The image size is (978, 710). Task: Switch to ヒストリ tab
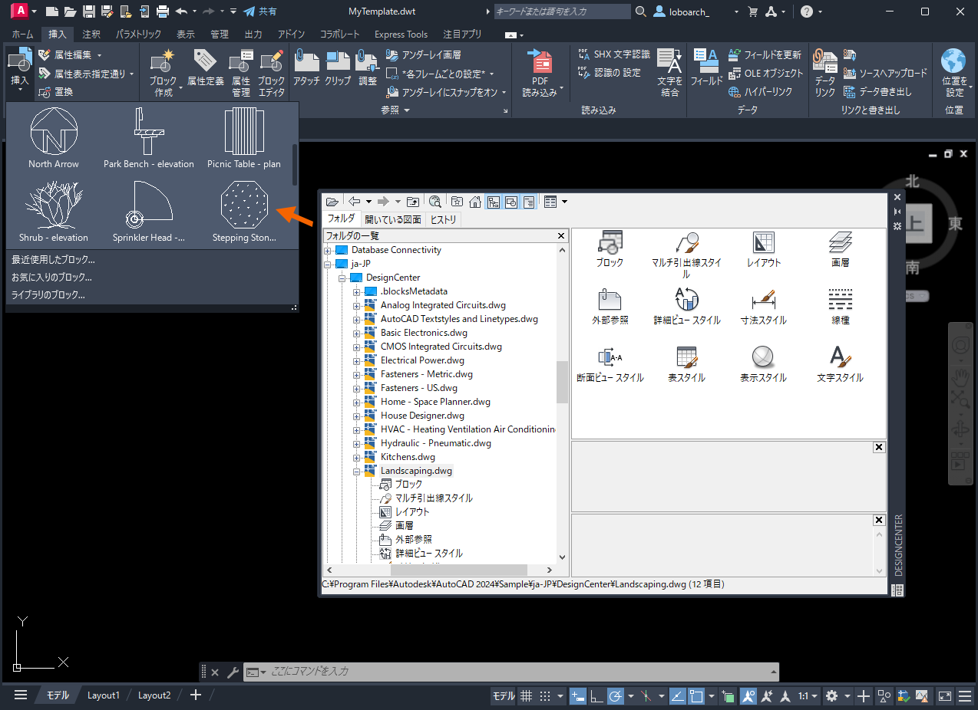click(443, 219)
